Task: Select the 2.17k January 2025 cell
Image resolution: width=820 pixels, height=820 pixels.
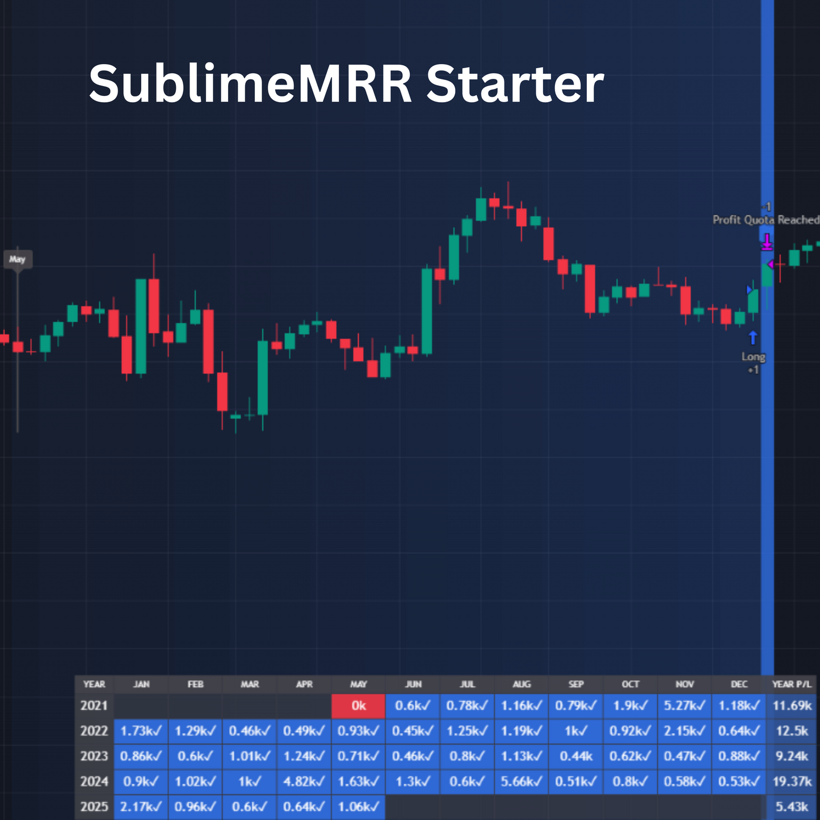Action: pyautogui.click(x=141, y=807)
